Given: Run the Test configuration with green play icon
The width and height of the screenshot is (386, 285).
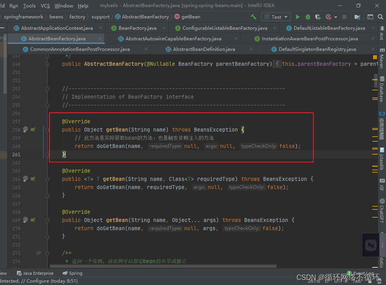Looking at the screenshot, I should [298, 17].
